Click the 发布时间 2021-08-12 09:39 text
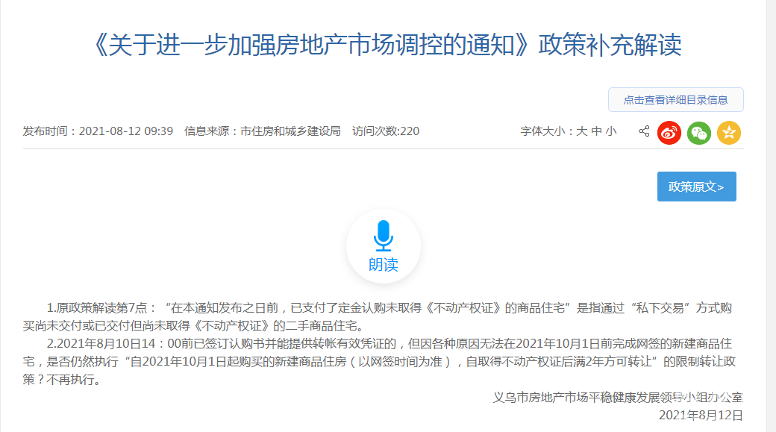This screenshot has height=432, width=776. coord(98,131)
